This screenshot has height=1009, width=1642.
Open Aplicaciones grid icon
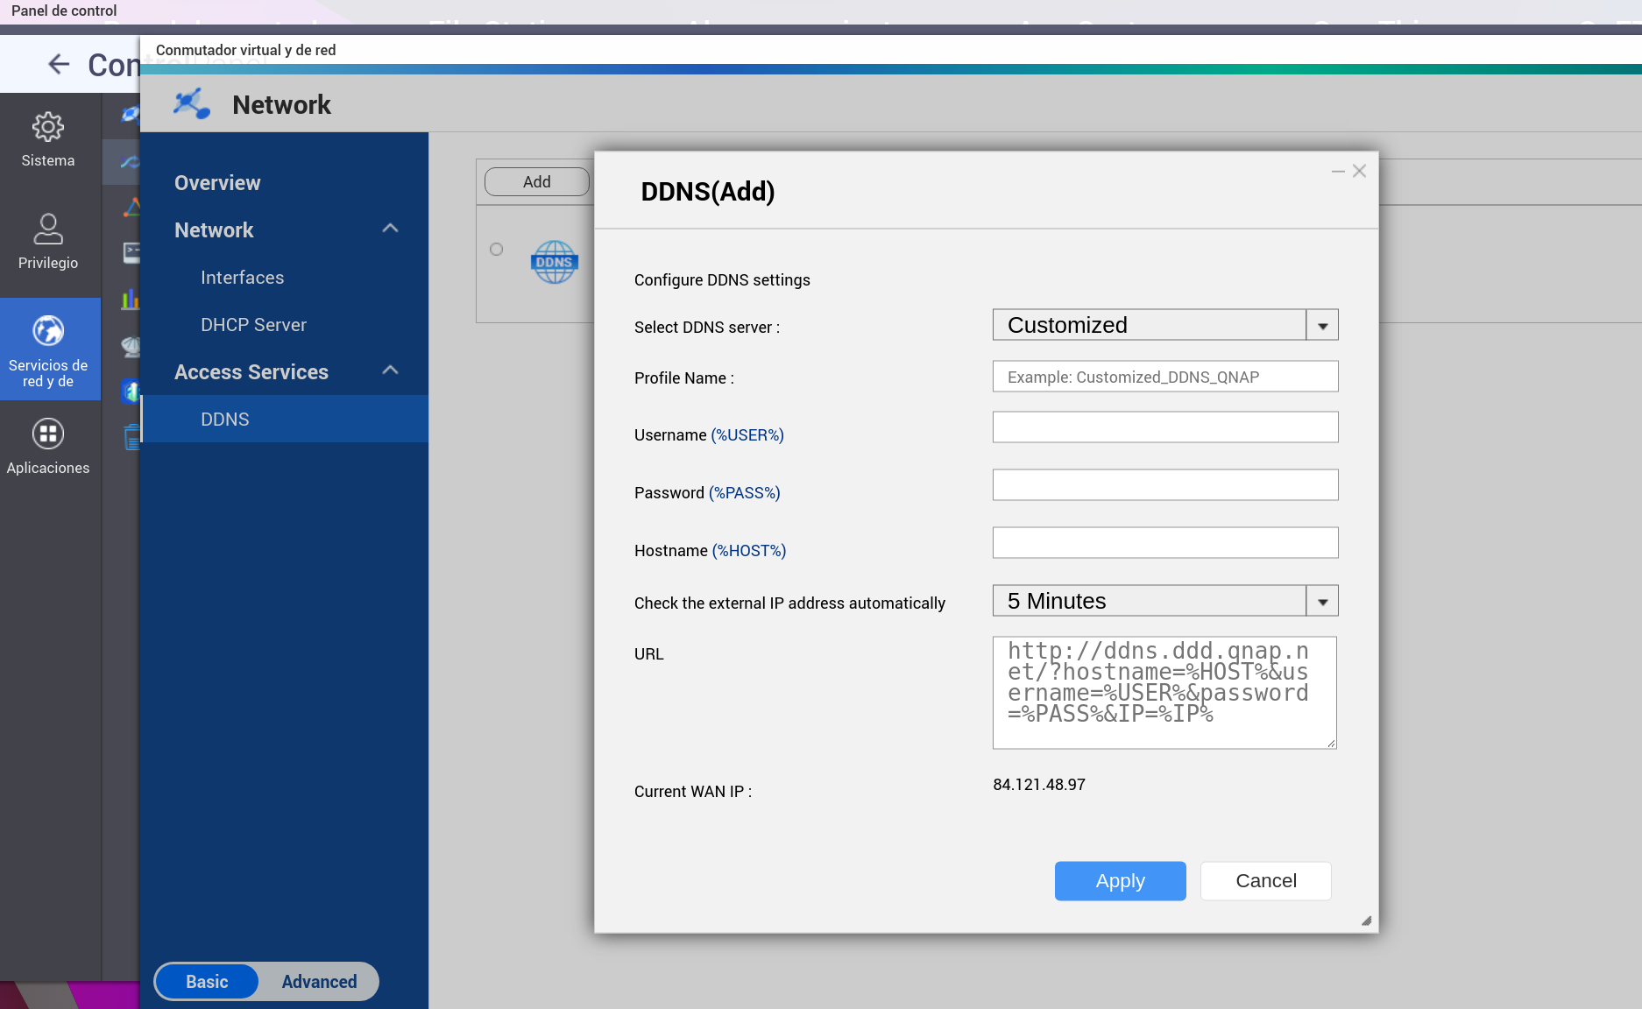pos(48,434)
